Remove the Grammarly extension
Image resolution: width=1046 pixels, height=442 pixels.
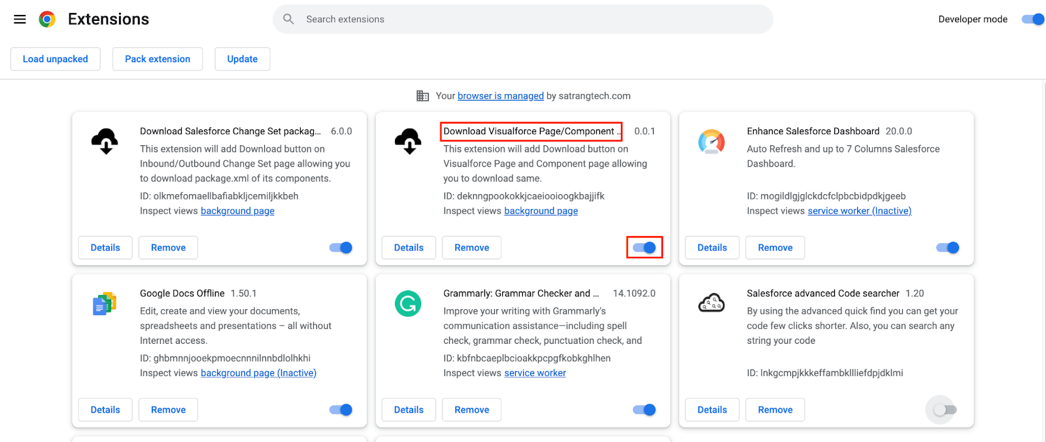pyautogui.click(x=471, y=410)
